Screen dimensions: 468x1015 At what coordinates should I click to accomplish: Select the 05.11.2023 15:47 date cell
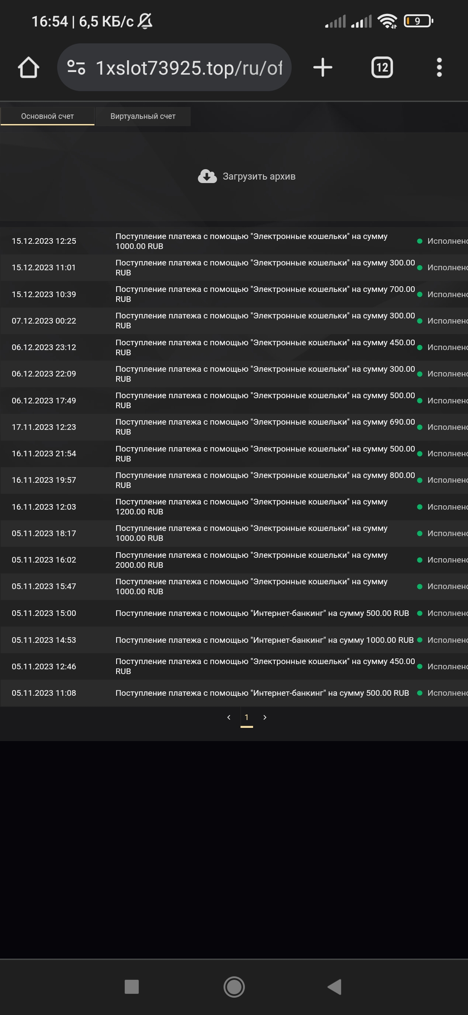point(44,586)
